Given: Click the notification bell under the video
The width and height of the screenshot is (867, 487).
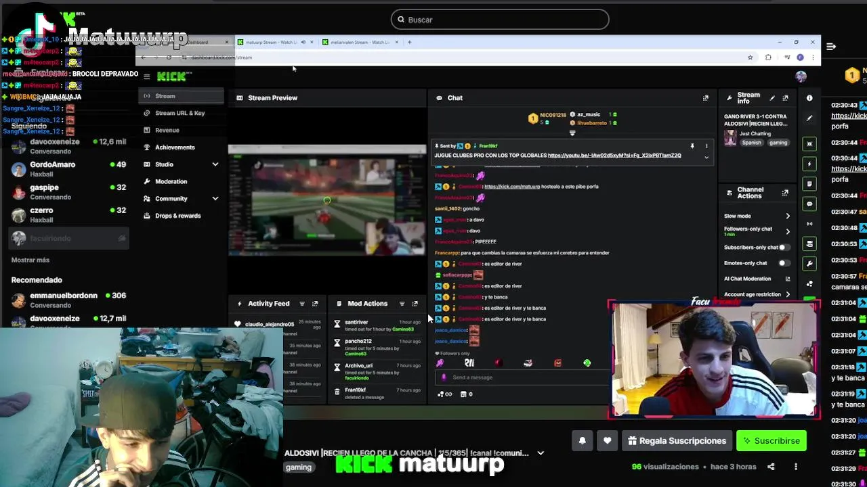Looking at the screenshot, I should click(583, 441).
